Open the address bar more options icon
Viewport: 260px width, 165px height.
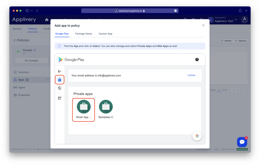click(x=175, y=11)
